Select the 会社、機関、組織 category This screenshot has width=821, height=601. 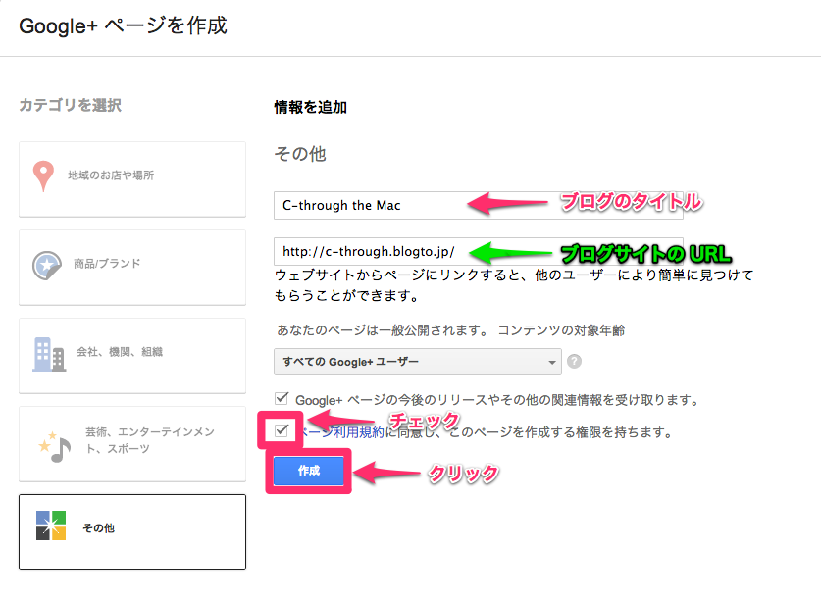click(132, 356)
